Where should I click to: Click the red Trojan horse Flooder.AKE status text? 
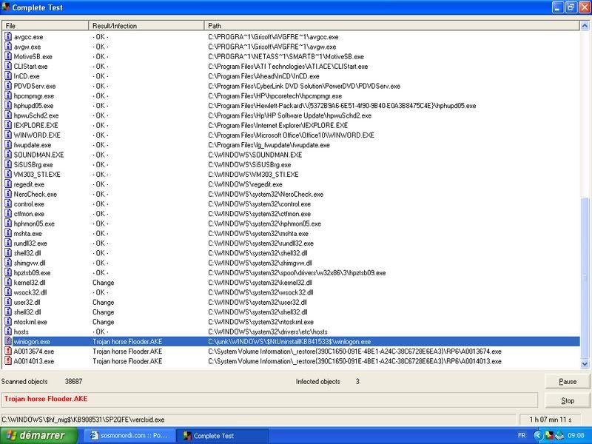pyautogui.click(x=46, y=399)
